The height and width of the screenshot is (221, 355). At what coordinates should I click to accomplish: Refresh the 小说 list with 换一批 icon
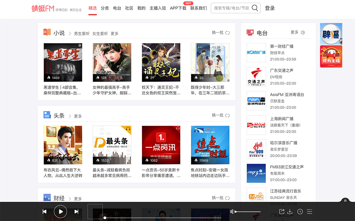point(227,32)
